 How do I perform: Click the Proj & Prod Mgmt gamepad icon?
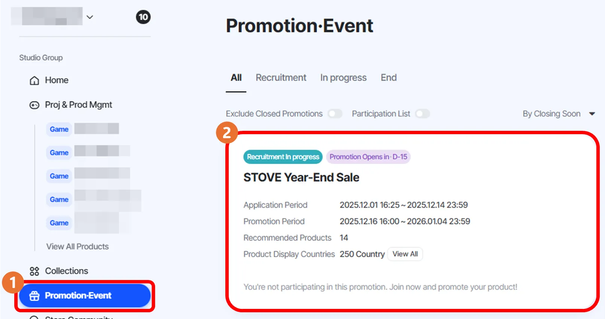[x=34, y=105]
